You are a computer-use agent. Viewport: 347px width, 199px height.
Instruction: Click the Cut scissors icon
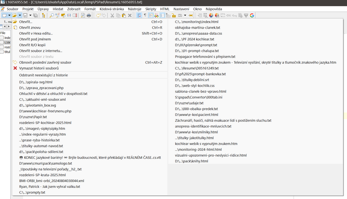(x=112, y=15)
